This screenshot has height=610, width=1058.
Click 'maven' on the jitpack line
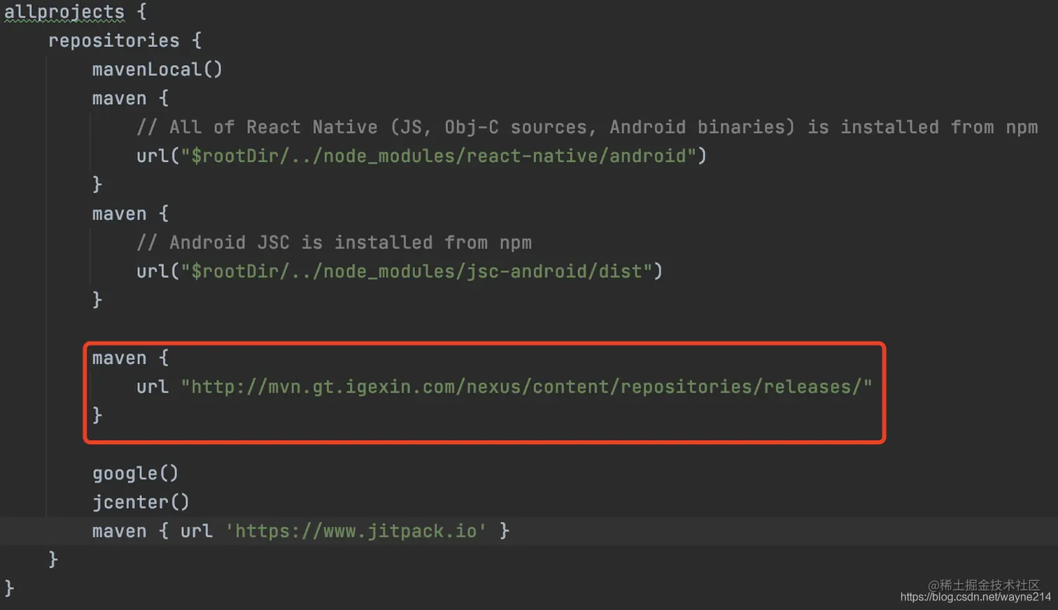point(120,531)
